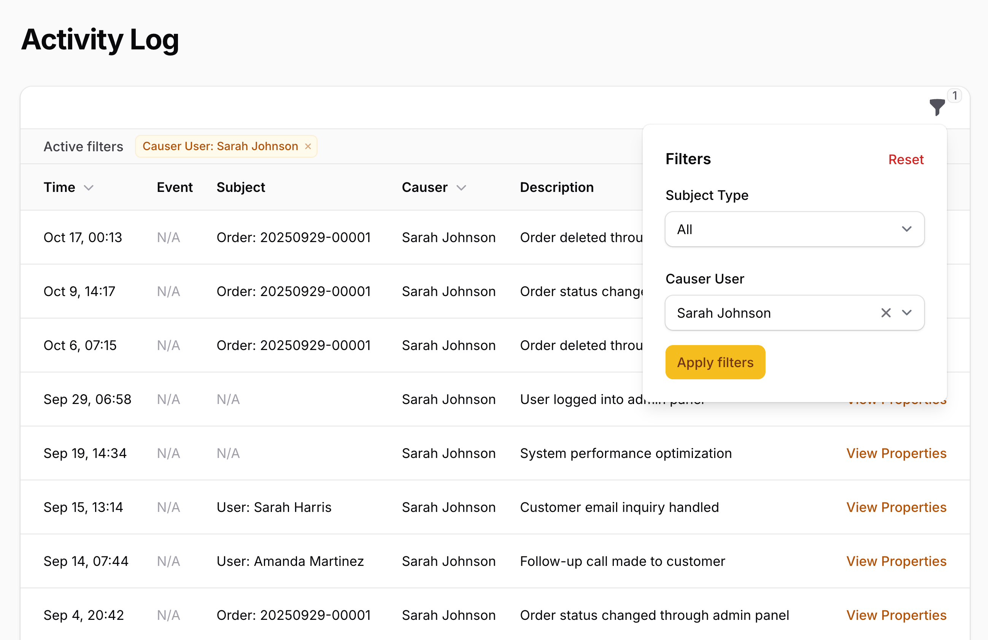Sort by the Causer column chevron
The width and height of the screenshot is (988, 640).
(461, 188)
